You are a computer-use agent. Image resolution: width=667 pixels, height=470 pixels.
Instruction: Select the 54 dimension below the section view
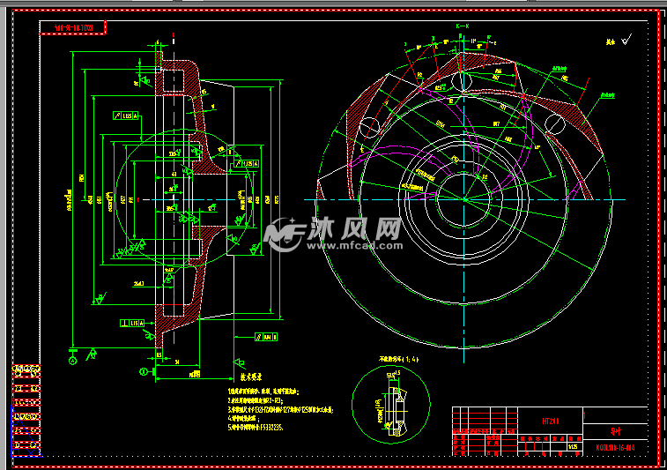click(x=177, y=362)
